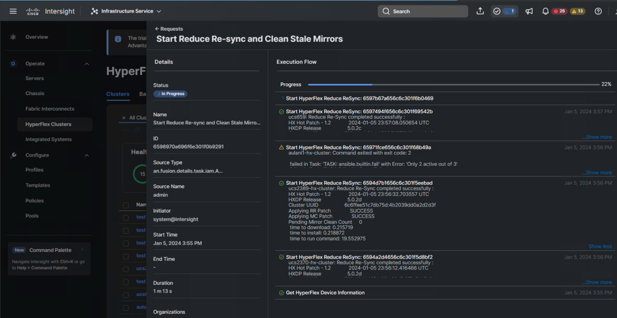Show more for the ucs659 task
The width and height of the screenshot is (617, 318).
(597, 137)
